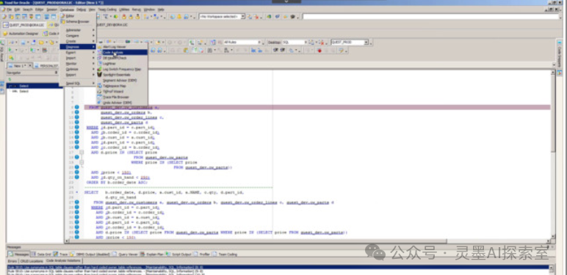Screen dimensions: 567x275
Task: Open the Alert Log Viewer entry
Action: pyautogui.click(x=115, y=47)
